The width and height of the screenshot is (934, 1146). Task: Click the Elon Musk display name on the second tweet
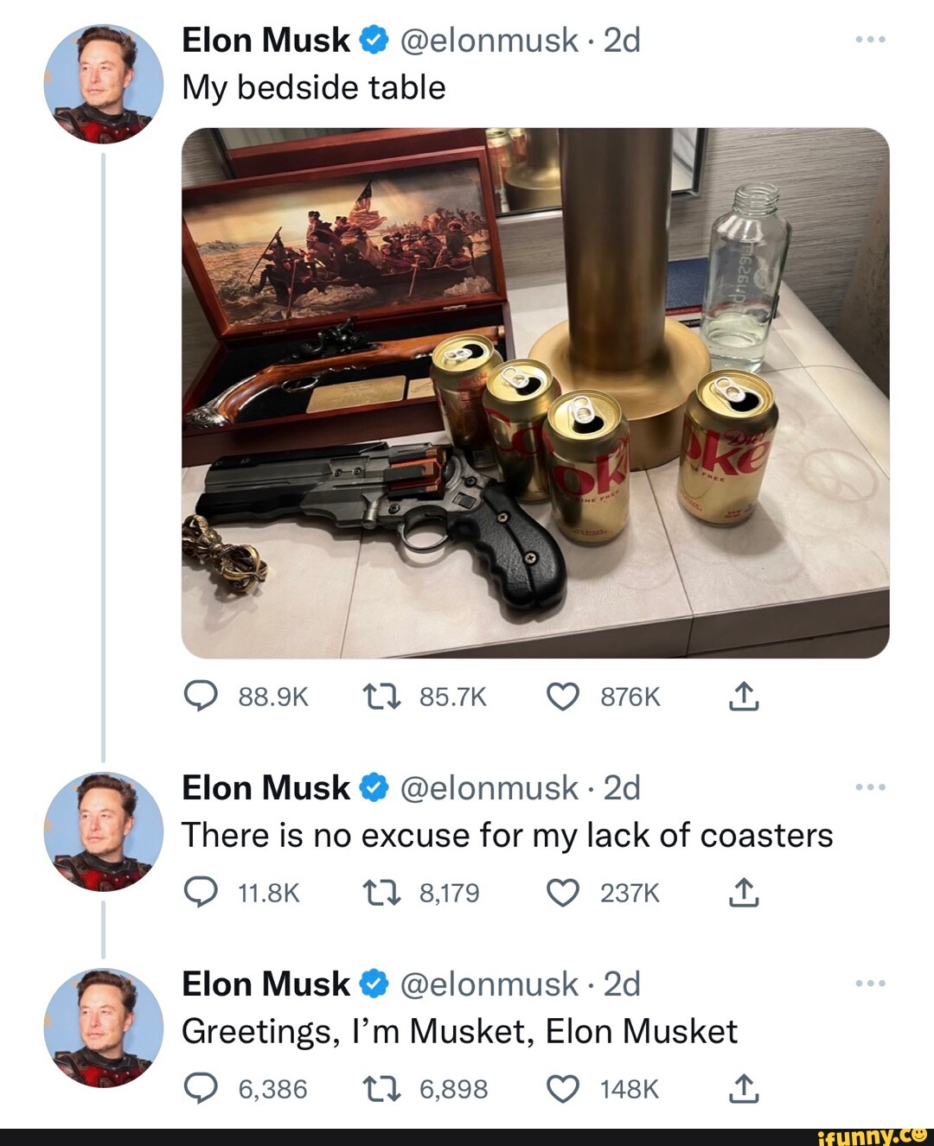pos(265,787)
